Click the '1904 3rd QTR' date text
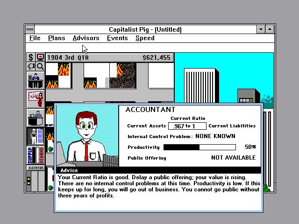Screen dimensions: 299x224 pos(68,57)
